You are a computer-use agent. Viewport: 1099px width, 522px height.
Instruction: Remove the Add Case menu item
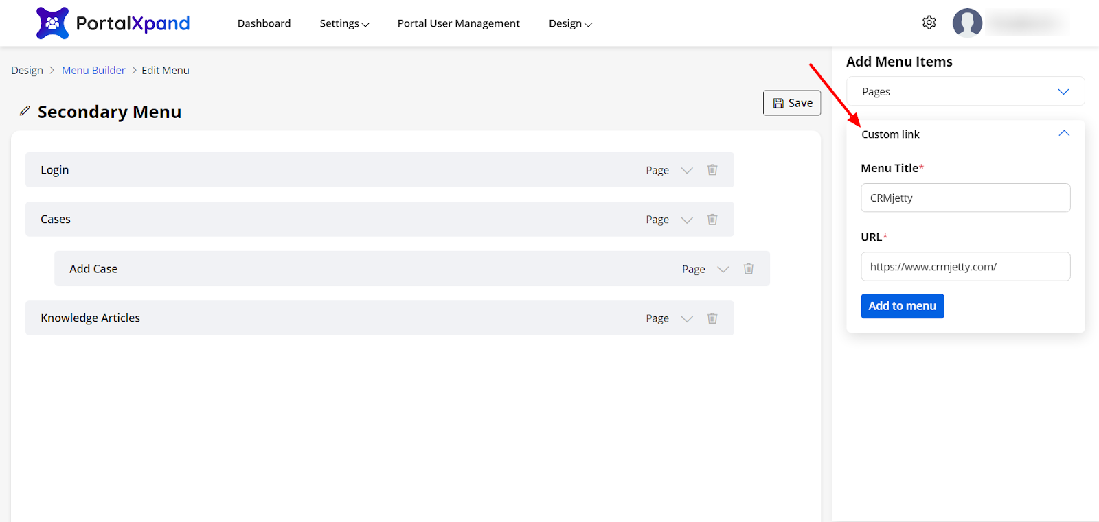point(749,269)
